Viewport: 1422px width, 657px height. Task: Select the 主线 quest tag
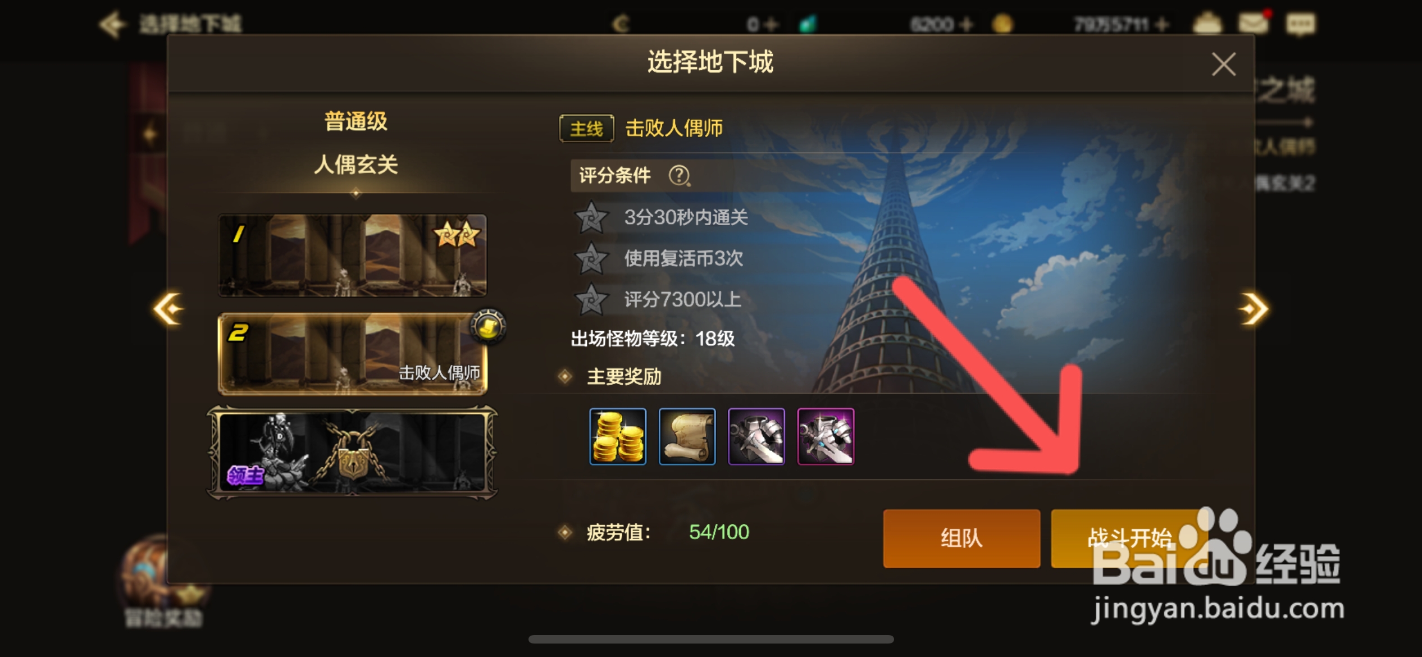(586, 129)
